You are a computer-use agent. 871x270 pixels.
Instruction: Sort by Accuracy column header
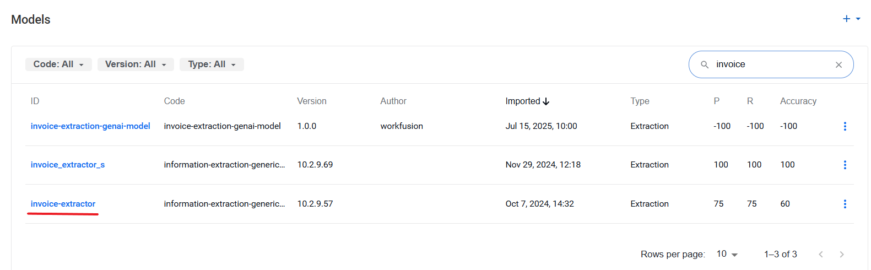click(798, 101)
